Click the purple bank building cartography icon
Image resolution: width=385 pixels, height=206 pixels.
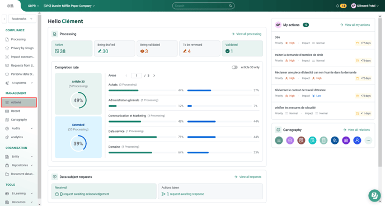[346, 141]
